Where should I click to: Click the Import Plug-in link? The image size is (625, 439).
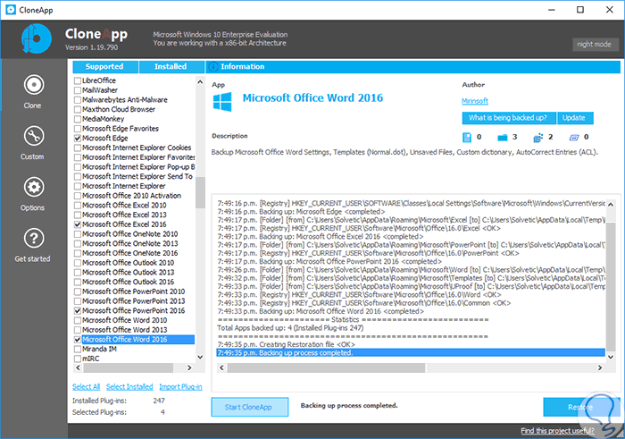(180, 387)
